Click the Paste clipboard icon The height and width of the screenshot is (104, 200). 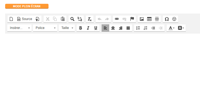tap(63, 19)
